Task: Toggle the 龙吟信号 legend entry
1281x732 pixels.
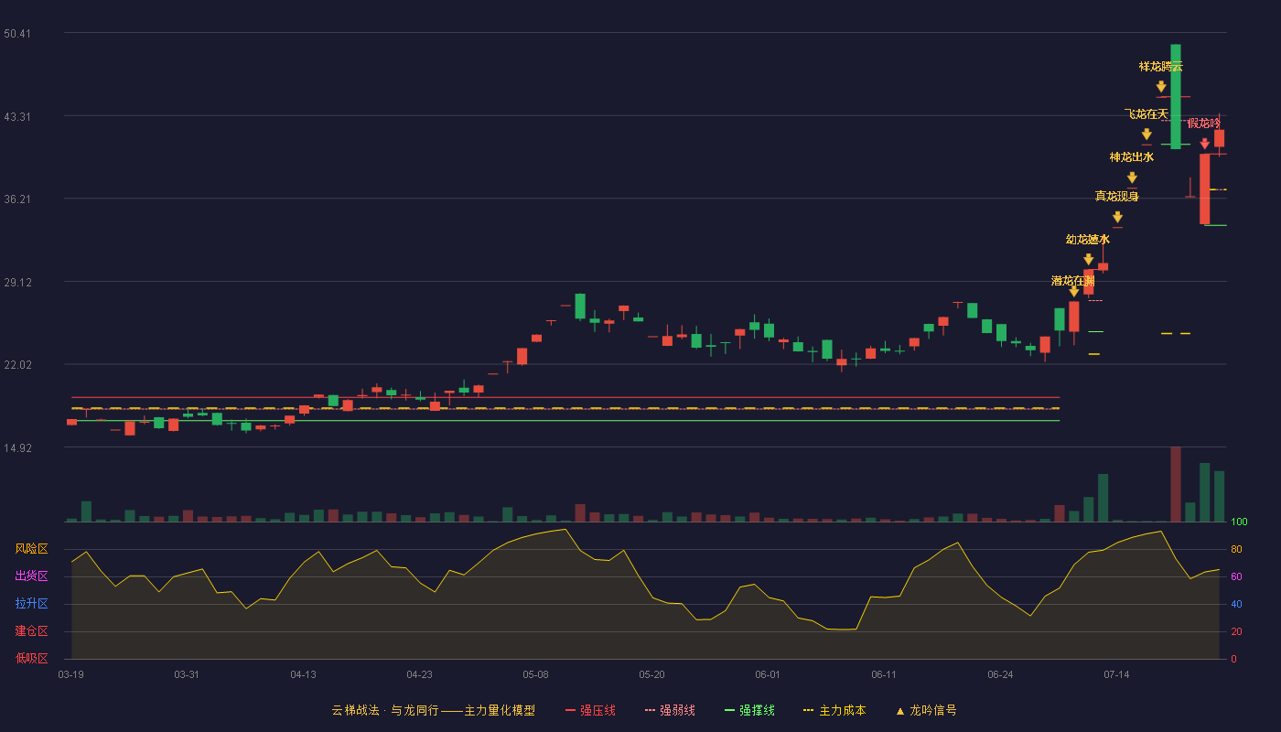Action: (x=925, y=710)
